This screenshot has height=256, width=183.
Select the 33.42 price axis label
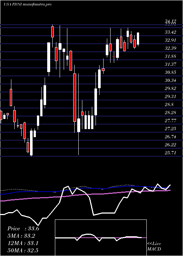click(171, 32)
